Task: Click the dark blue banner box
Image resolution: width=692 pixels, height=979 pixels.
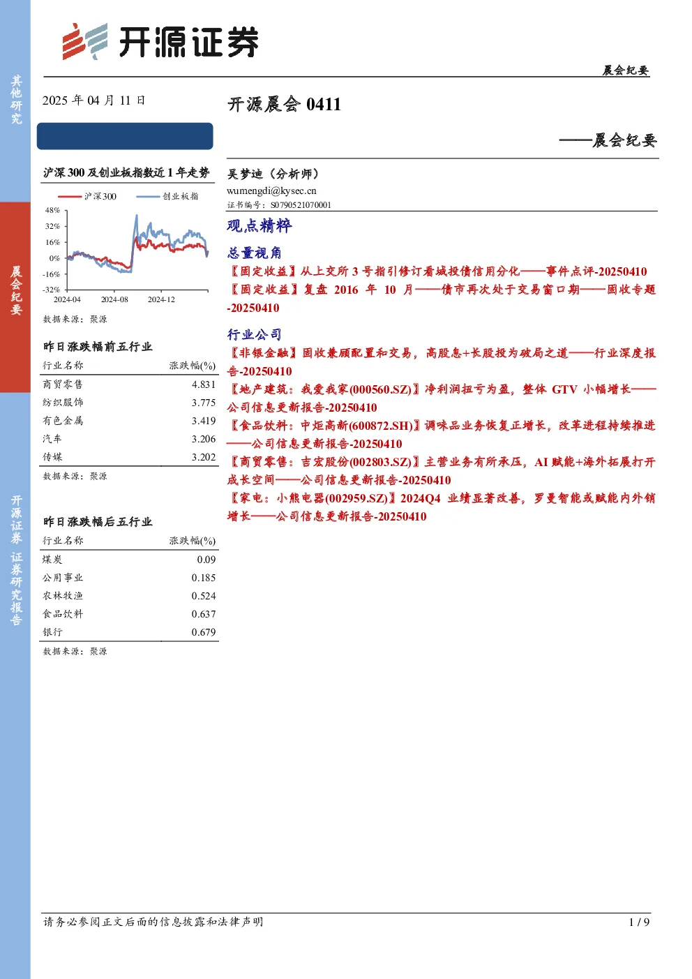Action: pos(125,136)
